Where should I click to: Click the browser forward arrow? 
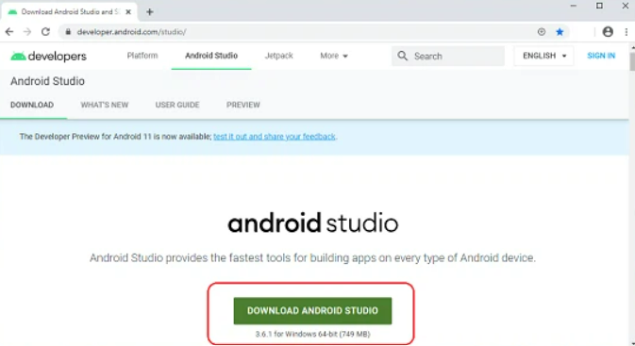pos(27,31)
